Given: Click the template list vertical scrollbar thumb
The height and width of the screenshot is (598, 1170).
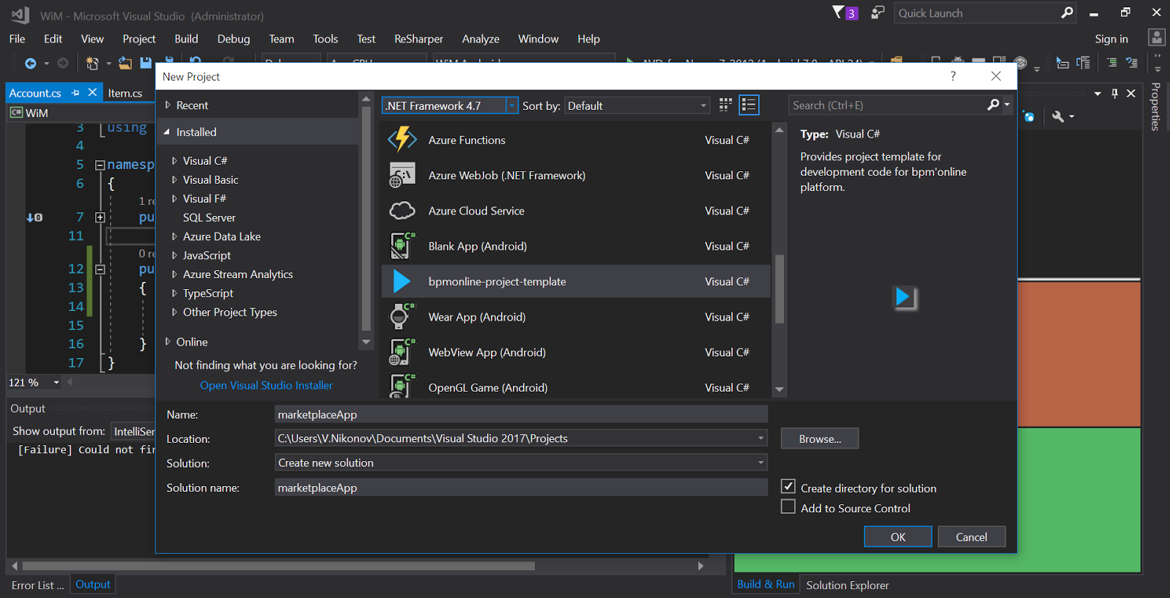Looking at the screenshot, I should point(780,289).
